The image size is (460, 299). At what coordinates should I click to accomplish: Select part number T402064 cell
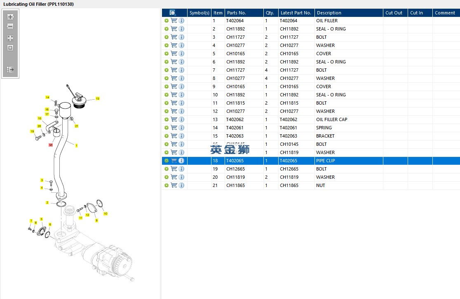coord(244,21)
